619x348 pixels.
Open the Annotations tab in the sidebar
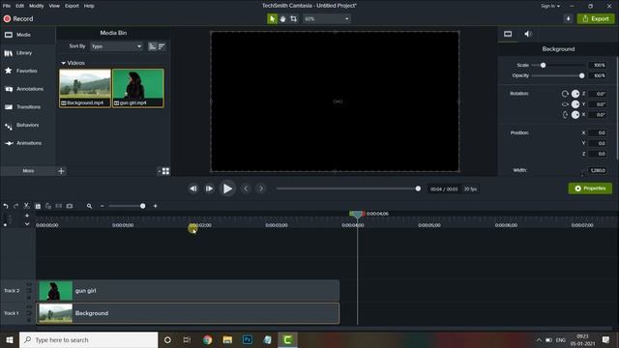tap(28, 89)
